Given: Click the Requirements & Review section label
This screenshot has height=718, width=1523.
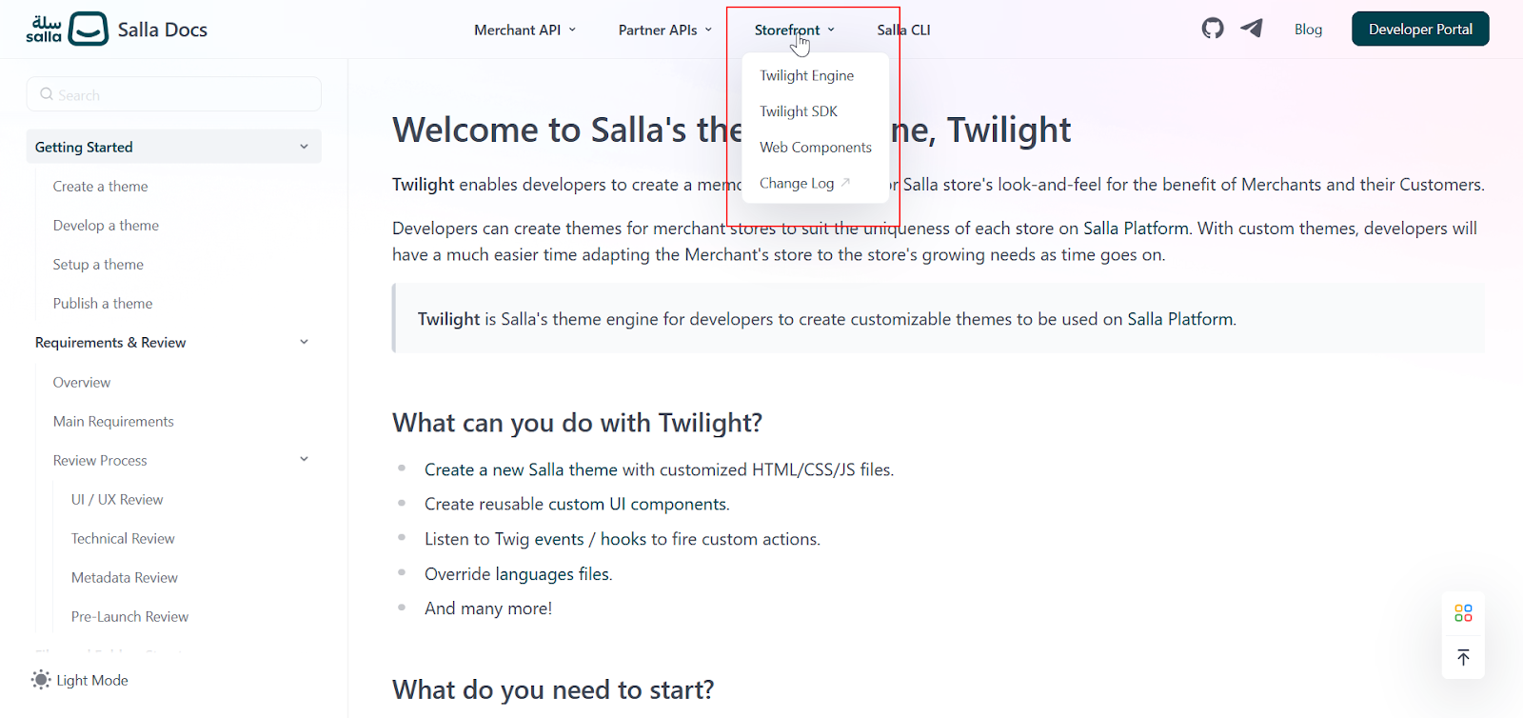Looking at the screenshot, I should tap(110, 343).
